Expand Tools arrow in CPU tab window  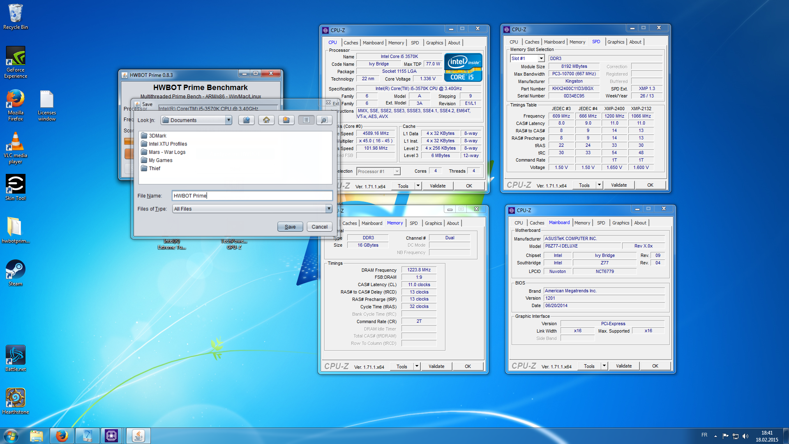tap(418, 186)
